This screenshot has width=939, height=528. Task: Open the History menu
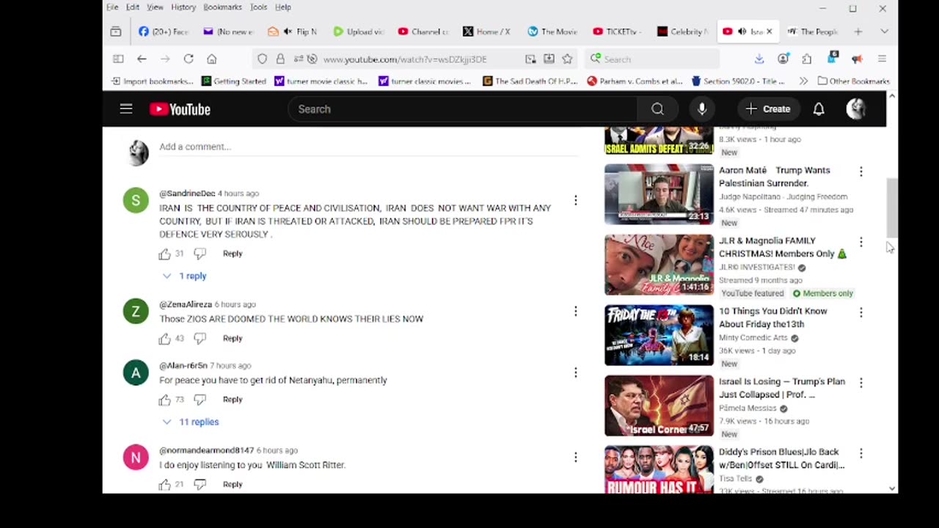click(183, 7)
